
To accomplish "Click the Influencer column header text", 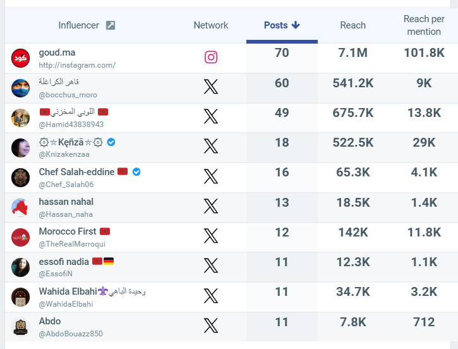I will pyautogui.click(x=78, y=25).
